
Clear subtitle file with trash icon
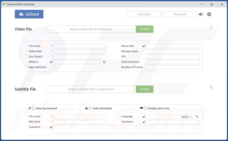coord(211,87)
